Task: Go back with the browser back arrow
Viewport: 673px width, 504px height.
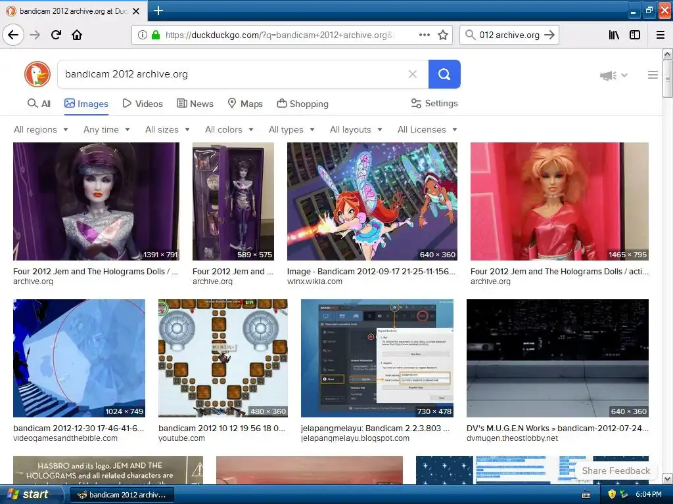Action: (x=13, y=35)
